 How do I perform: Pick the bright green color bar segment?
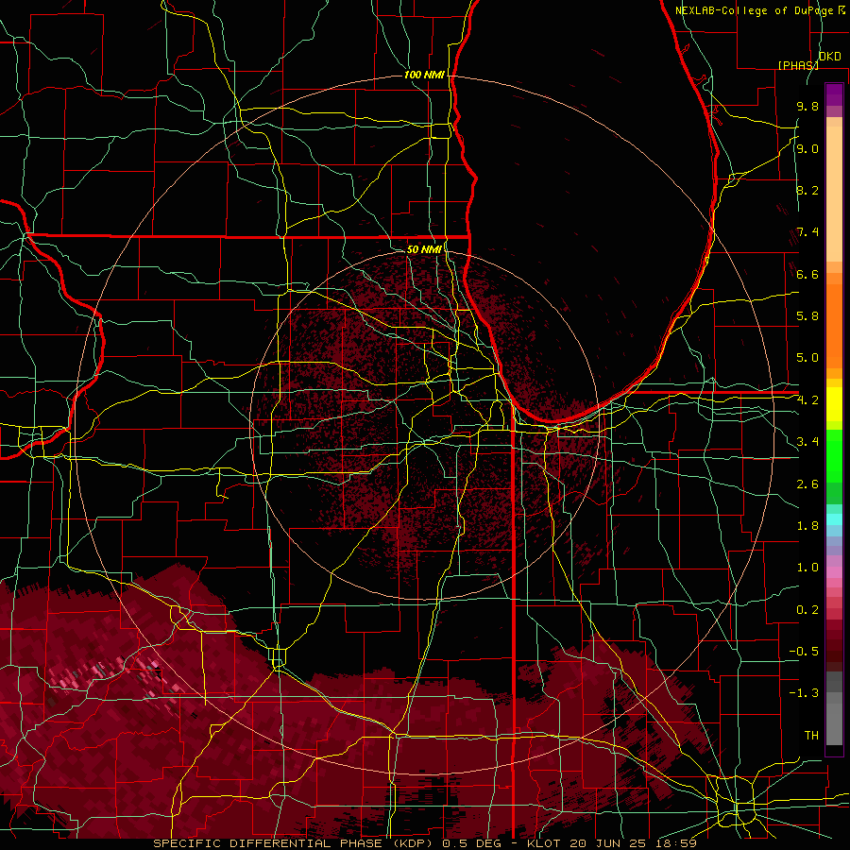click(x=834, y=455)
